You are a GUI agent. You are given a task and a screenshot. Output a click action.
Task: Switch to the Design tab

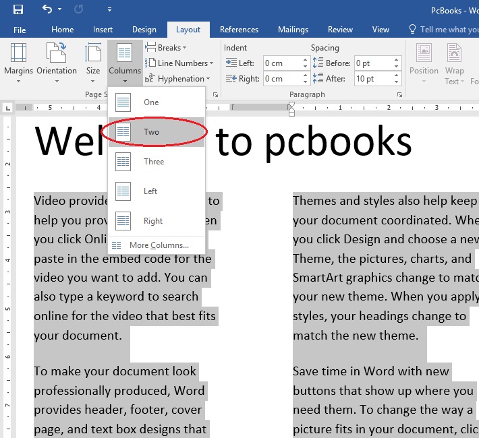[x=144, y=30]
